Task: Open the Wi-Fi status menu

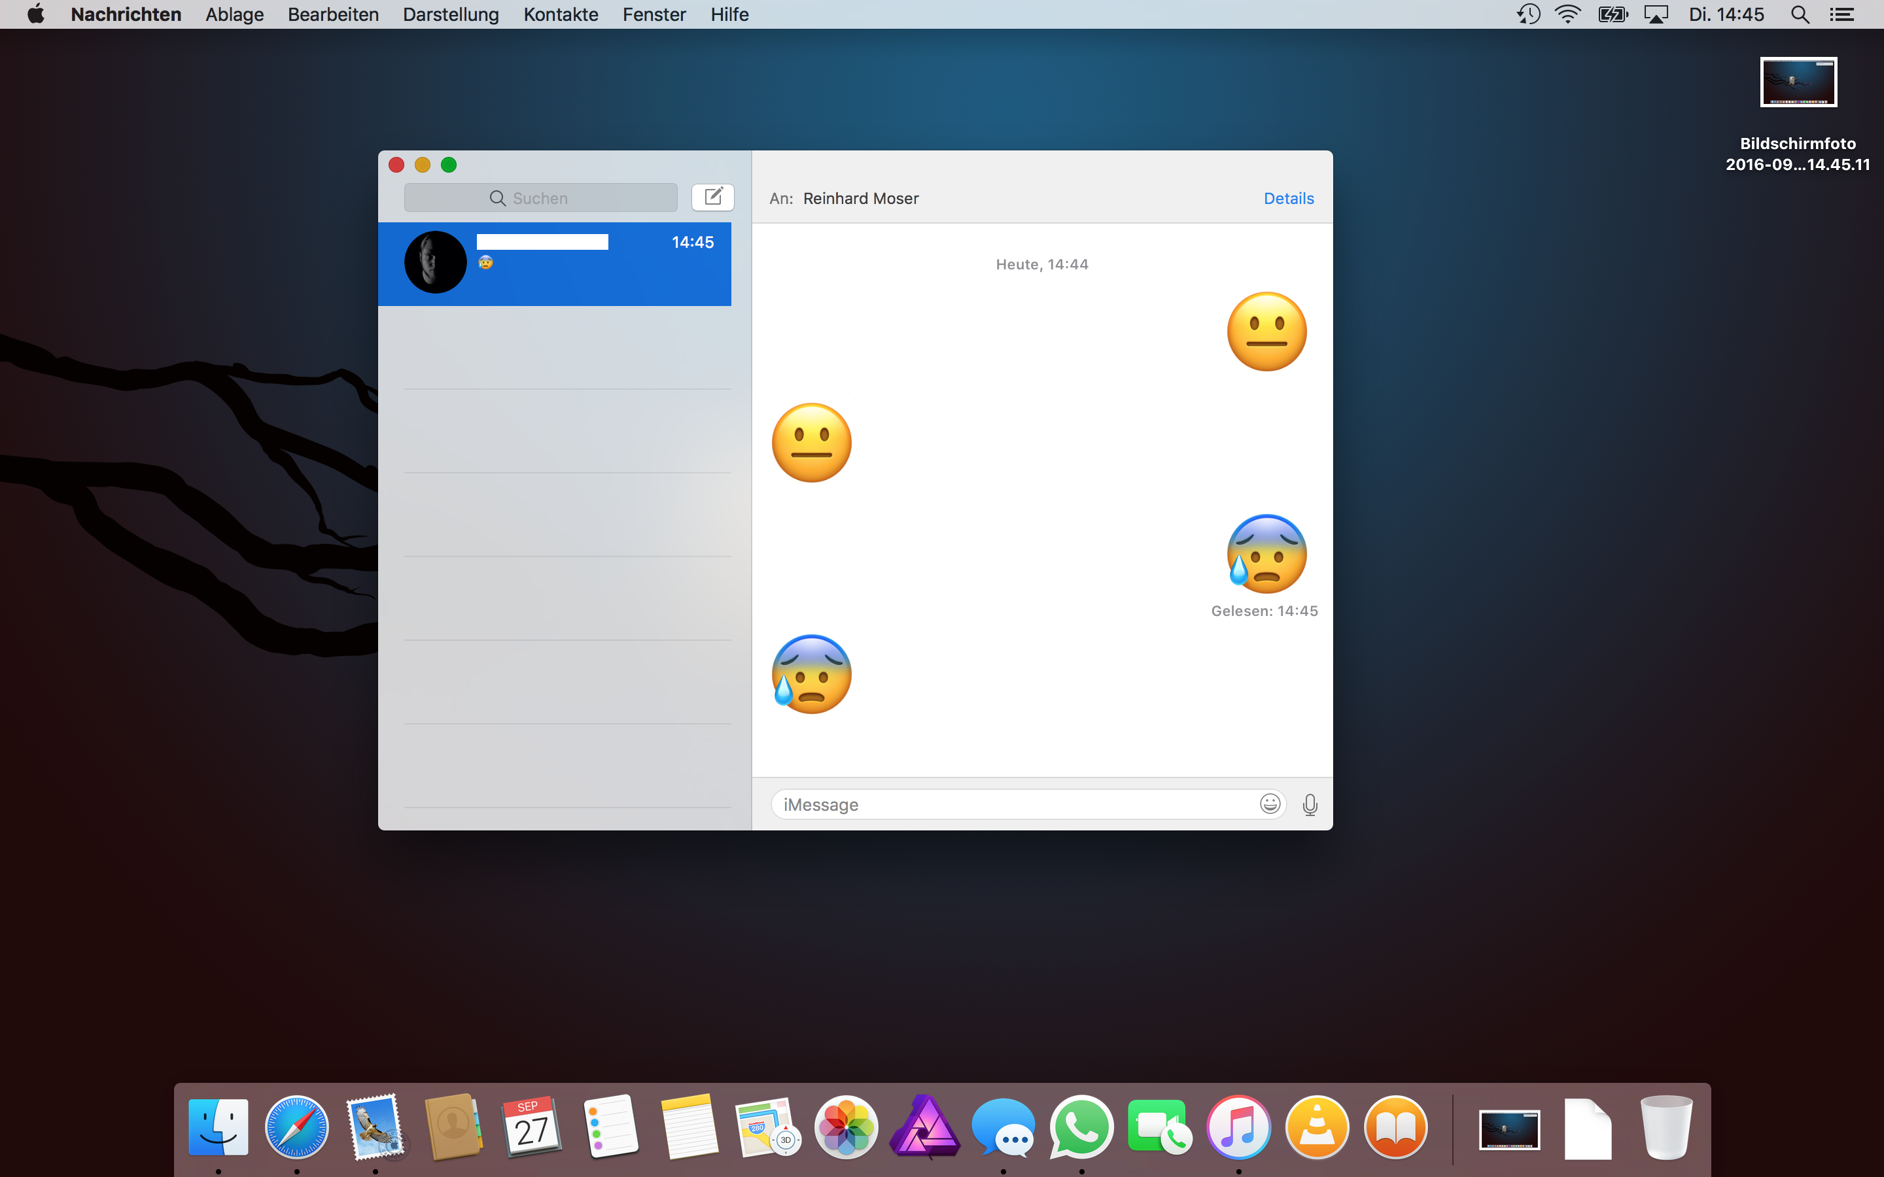Action: pyautogui.click(x=1567, y=15)
